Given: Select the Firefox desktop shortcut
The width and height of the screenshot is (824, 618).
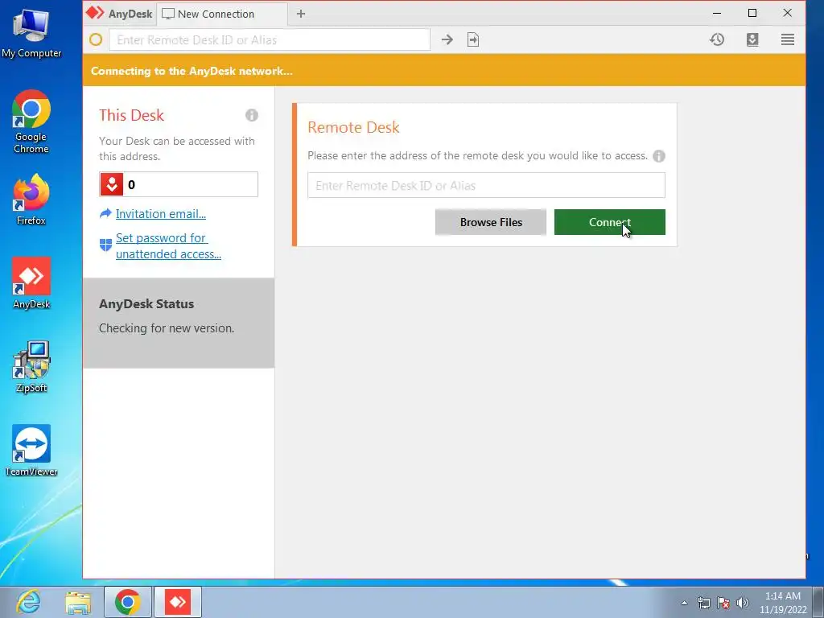Looking at the screenshot, I should coord(31,200).
